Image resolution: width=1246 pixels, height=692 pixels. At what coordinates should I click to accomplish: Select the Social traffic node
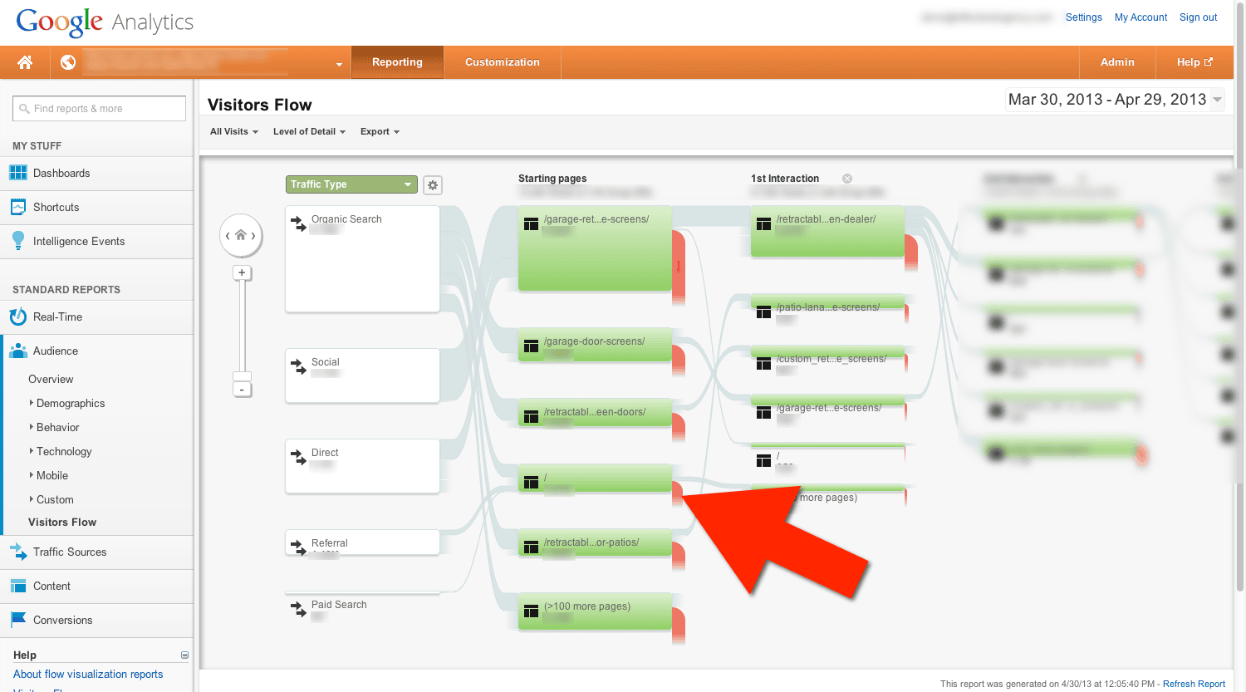coord(362,375)
